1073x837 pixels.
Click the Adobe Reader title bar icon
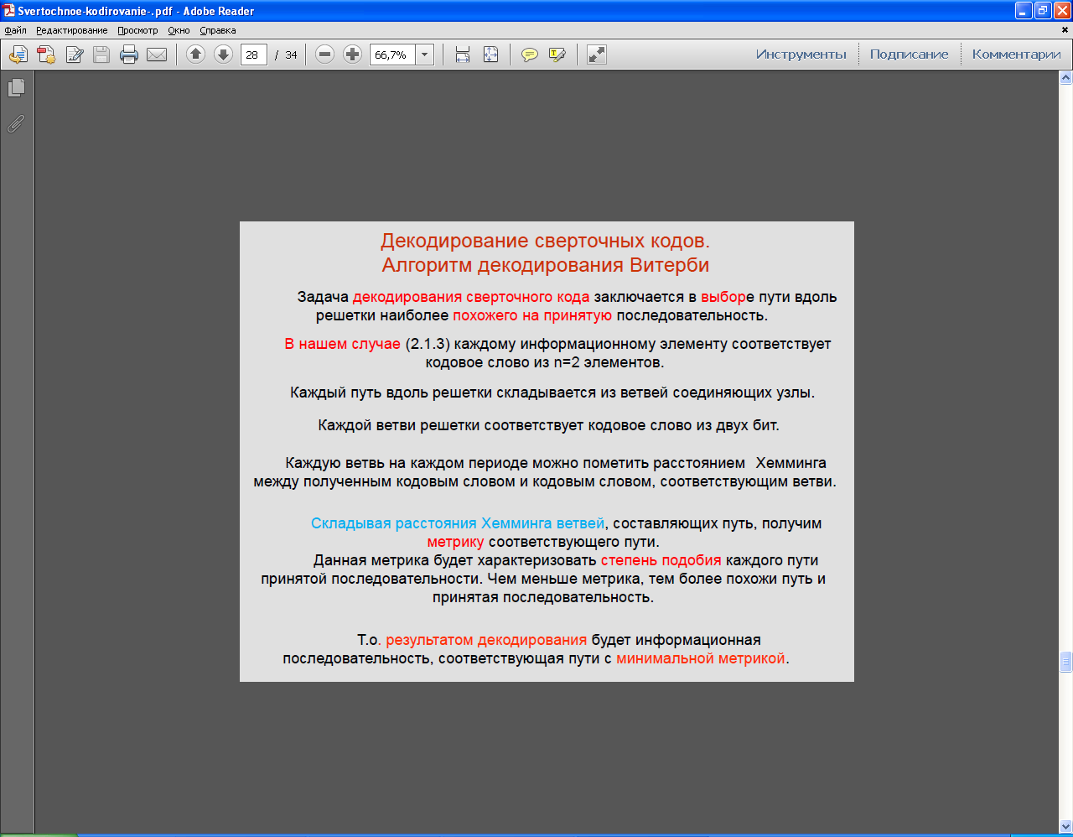[x=9, y=11]
